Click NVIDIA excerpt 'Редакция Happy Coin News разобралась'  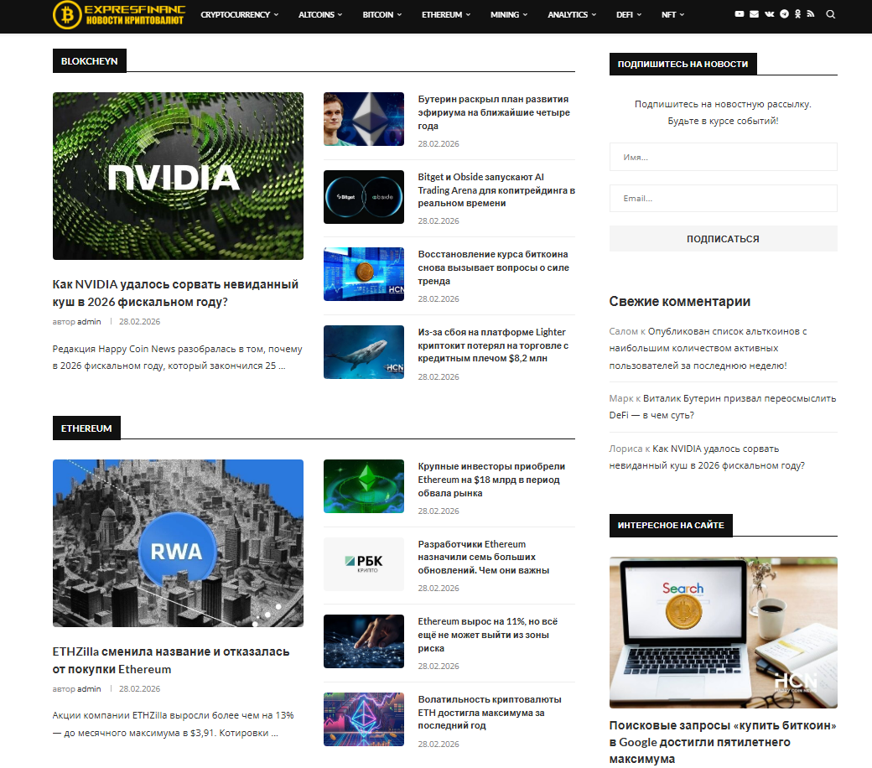(x=178, y=357)
